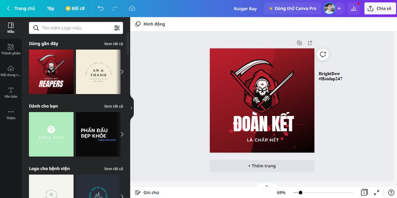Image resolution: width=397 pixels, height=198 pixels.
Task: View all in Dành cho bạn
Action: click(x=114, y=106)
